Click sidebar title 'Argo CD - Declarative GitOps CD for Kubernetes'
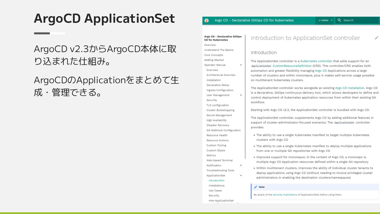Image resolution: width=380 pixels, height=214 pixels. tap(223, 38)
